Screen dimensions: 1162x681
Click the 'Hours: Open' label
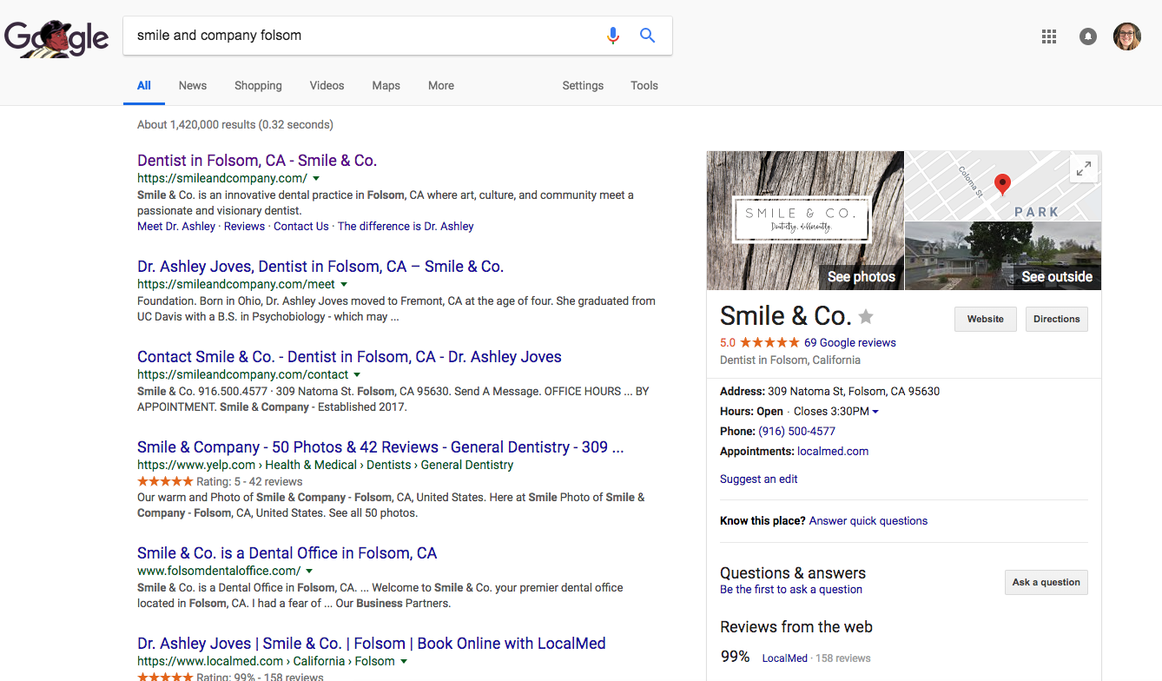[x=752, y=412]
